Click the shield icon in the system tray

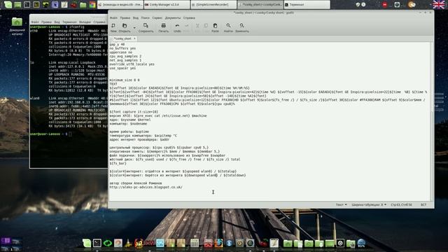pyautogui.click(x=358, y=5)
